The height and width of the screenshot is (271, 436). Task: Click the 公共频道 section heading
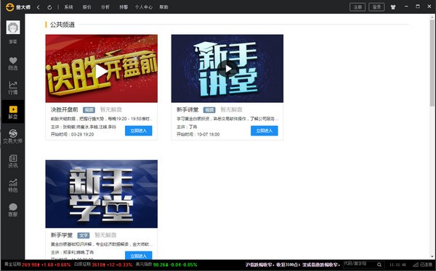coord(62,25)
